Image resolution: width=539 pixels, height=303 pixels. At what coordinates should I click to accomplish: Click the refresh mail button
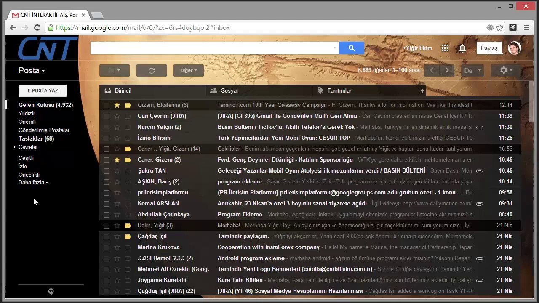[x=152, y=70]
